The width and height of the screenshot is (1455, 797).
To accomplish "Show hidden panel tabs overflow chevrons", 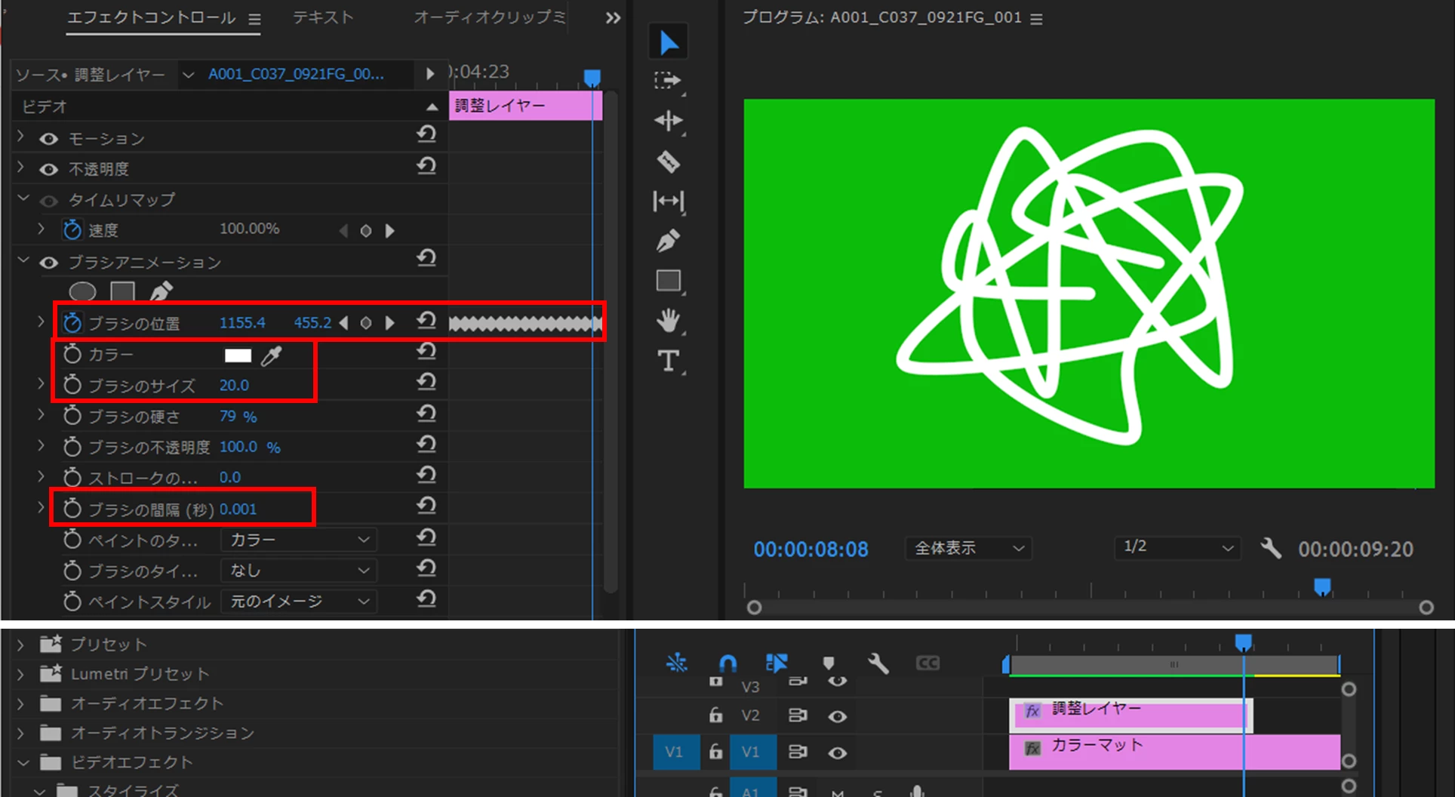I will 613,18.
